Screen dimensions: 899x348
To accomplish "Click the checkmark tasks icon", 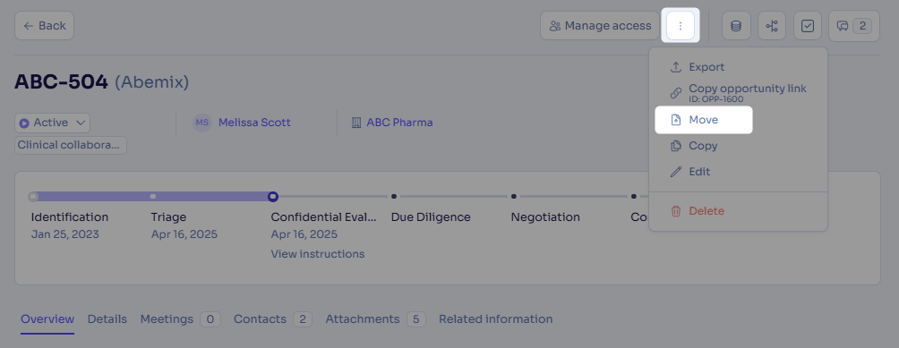I will (x=808, y=26).
